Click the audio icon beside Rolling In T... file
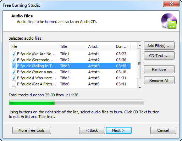Viewport: 182px width, 141px height. (14, 66)
